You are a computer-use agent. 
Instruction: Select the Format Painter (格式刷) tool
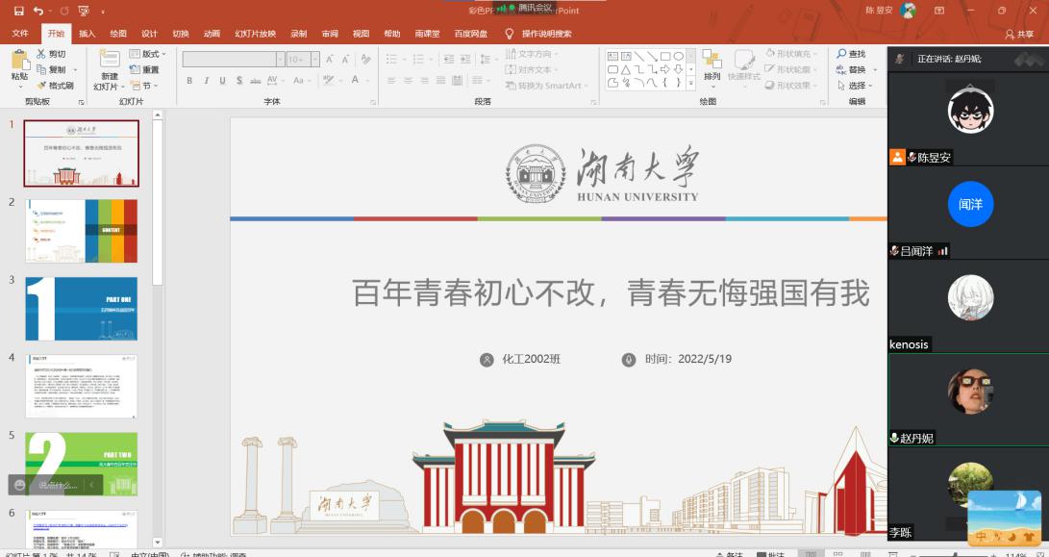pyautogui.click(x=41, y=86)
